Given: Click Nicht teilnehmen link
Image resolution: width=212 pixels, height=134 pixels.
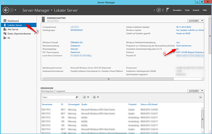Looking at the screenshot, I should (x=184, y=46).
